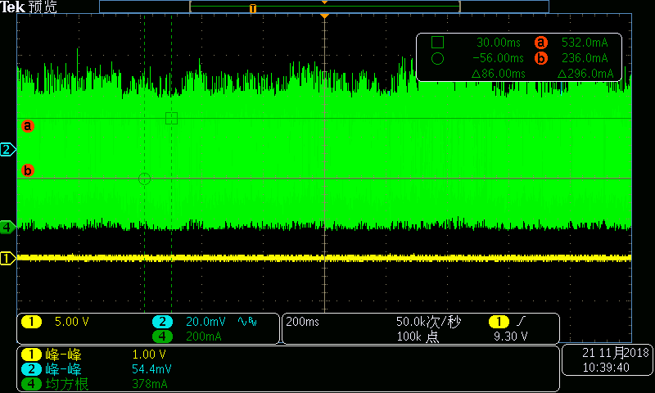Click the bandwidth limit icon next to 20.0mV
The height and width of the screenshot is (393, 655).
(247, 322)
